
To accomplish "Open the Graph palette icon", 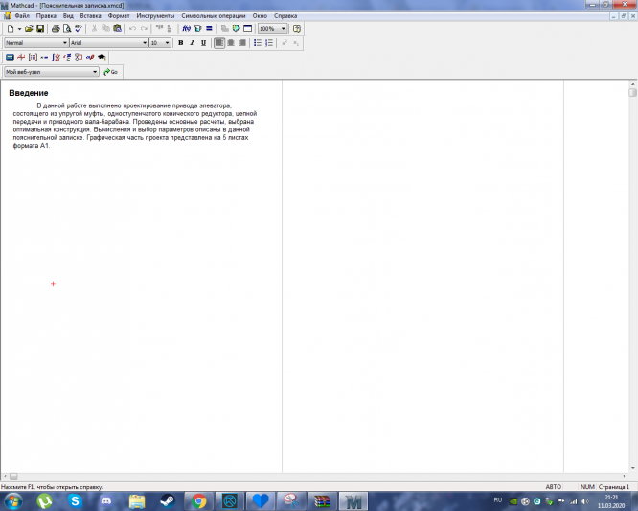I will pyautogui.click(x=21, y=58).
